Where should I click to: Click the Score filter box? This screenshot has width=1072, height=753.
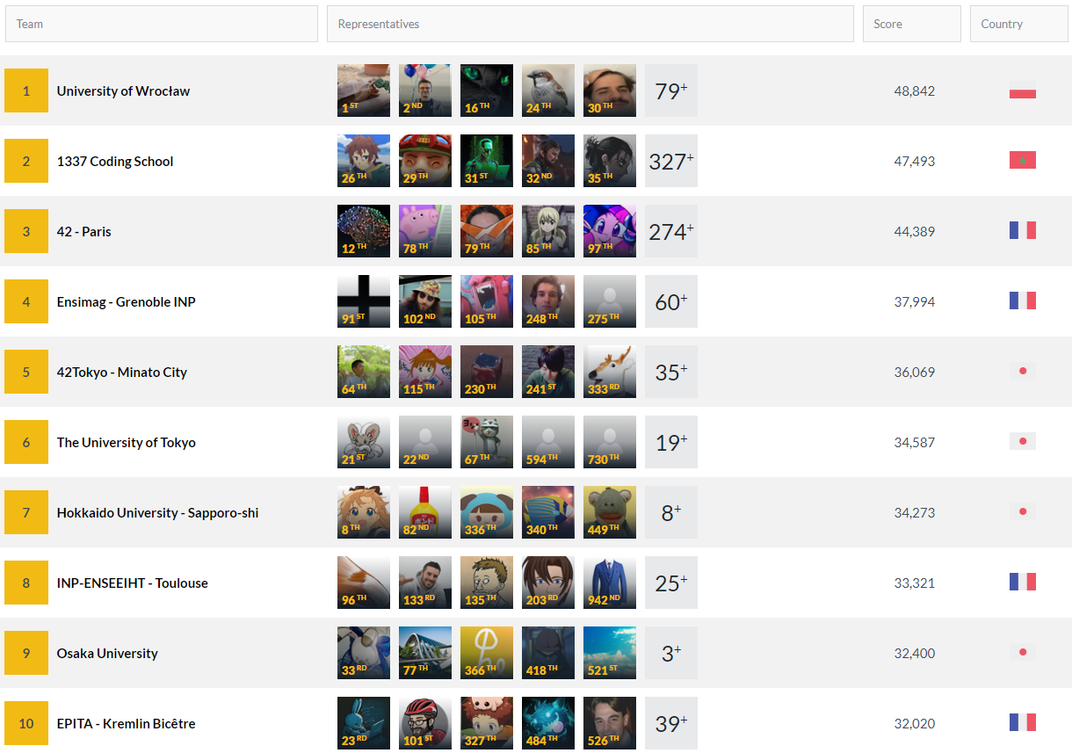click(912, 24)
